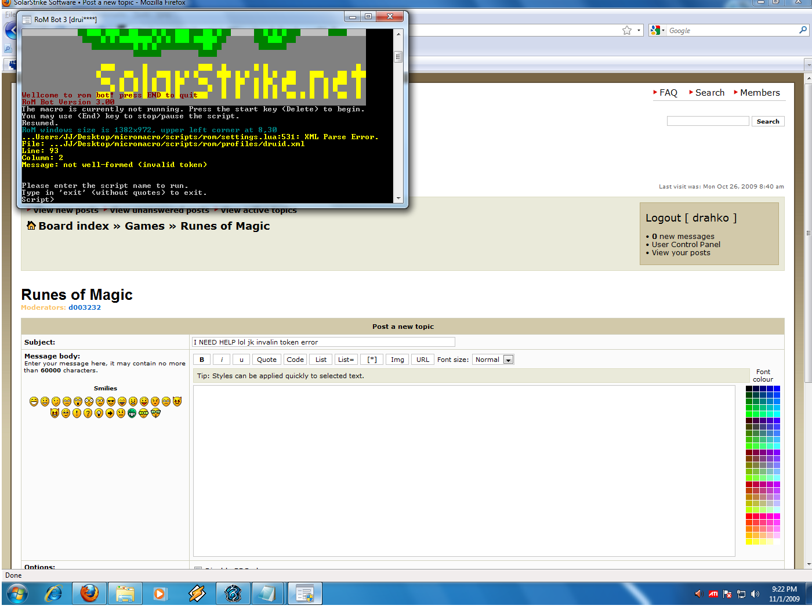812x609 pixels.
Task: Open Winamp from the taskbar
Action: tap(197, 593)
